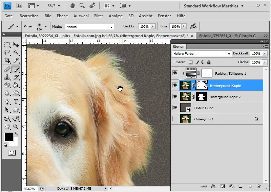Open the brush Modus dropdown
The image size is (271, 192).
coord(89,27)
